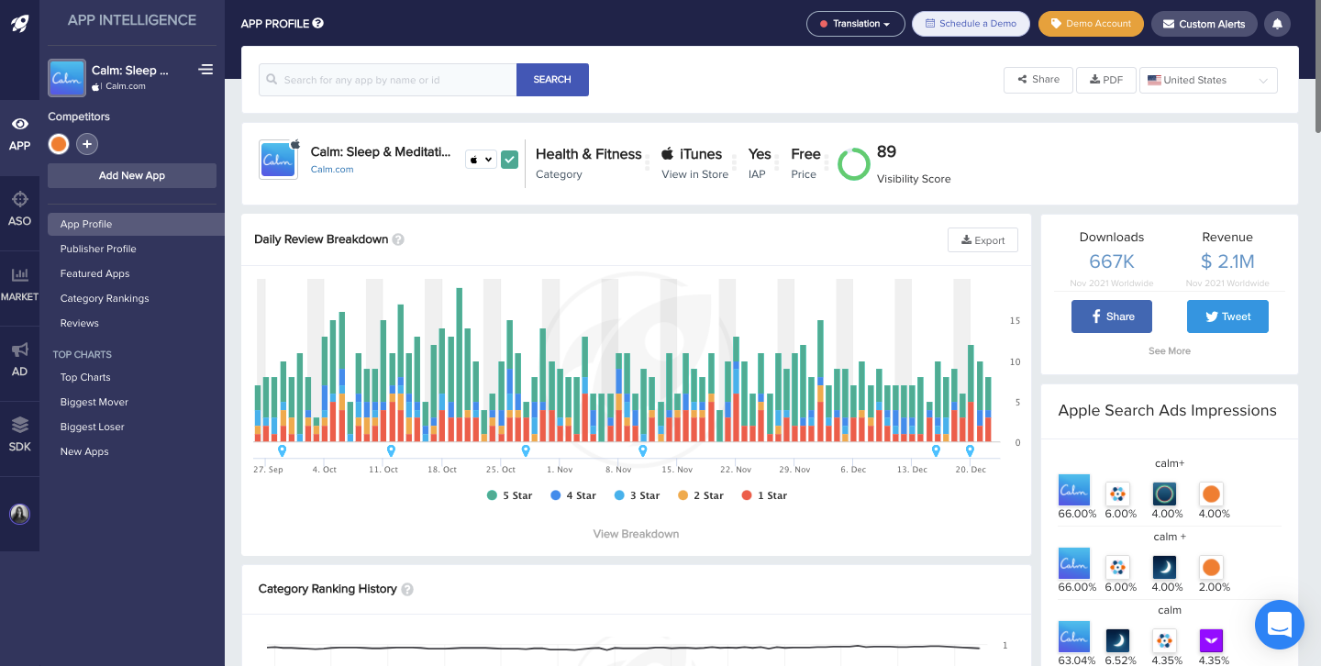Click the rocket logo in the top-left corner
Viewport: 1321px width, 666px height.
19,23
